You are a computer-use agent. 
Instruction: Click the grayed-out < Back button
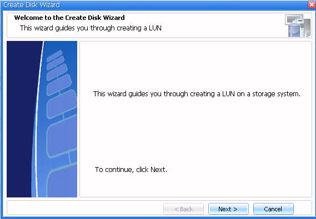(x=183, y=208)
